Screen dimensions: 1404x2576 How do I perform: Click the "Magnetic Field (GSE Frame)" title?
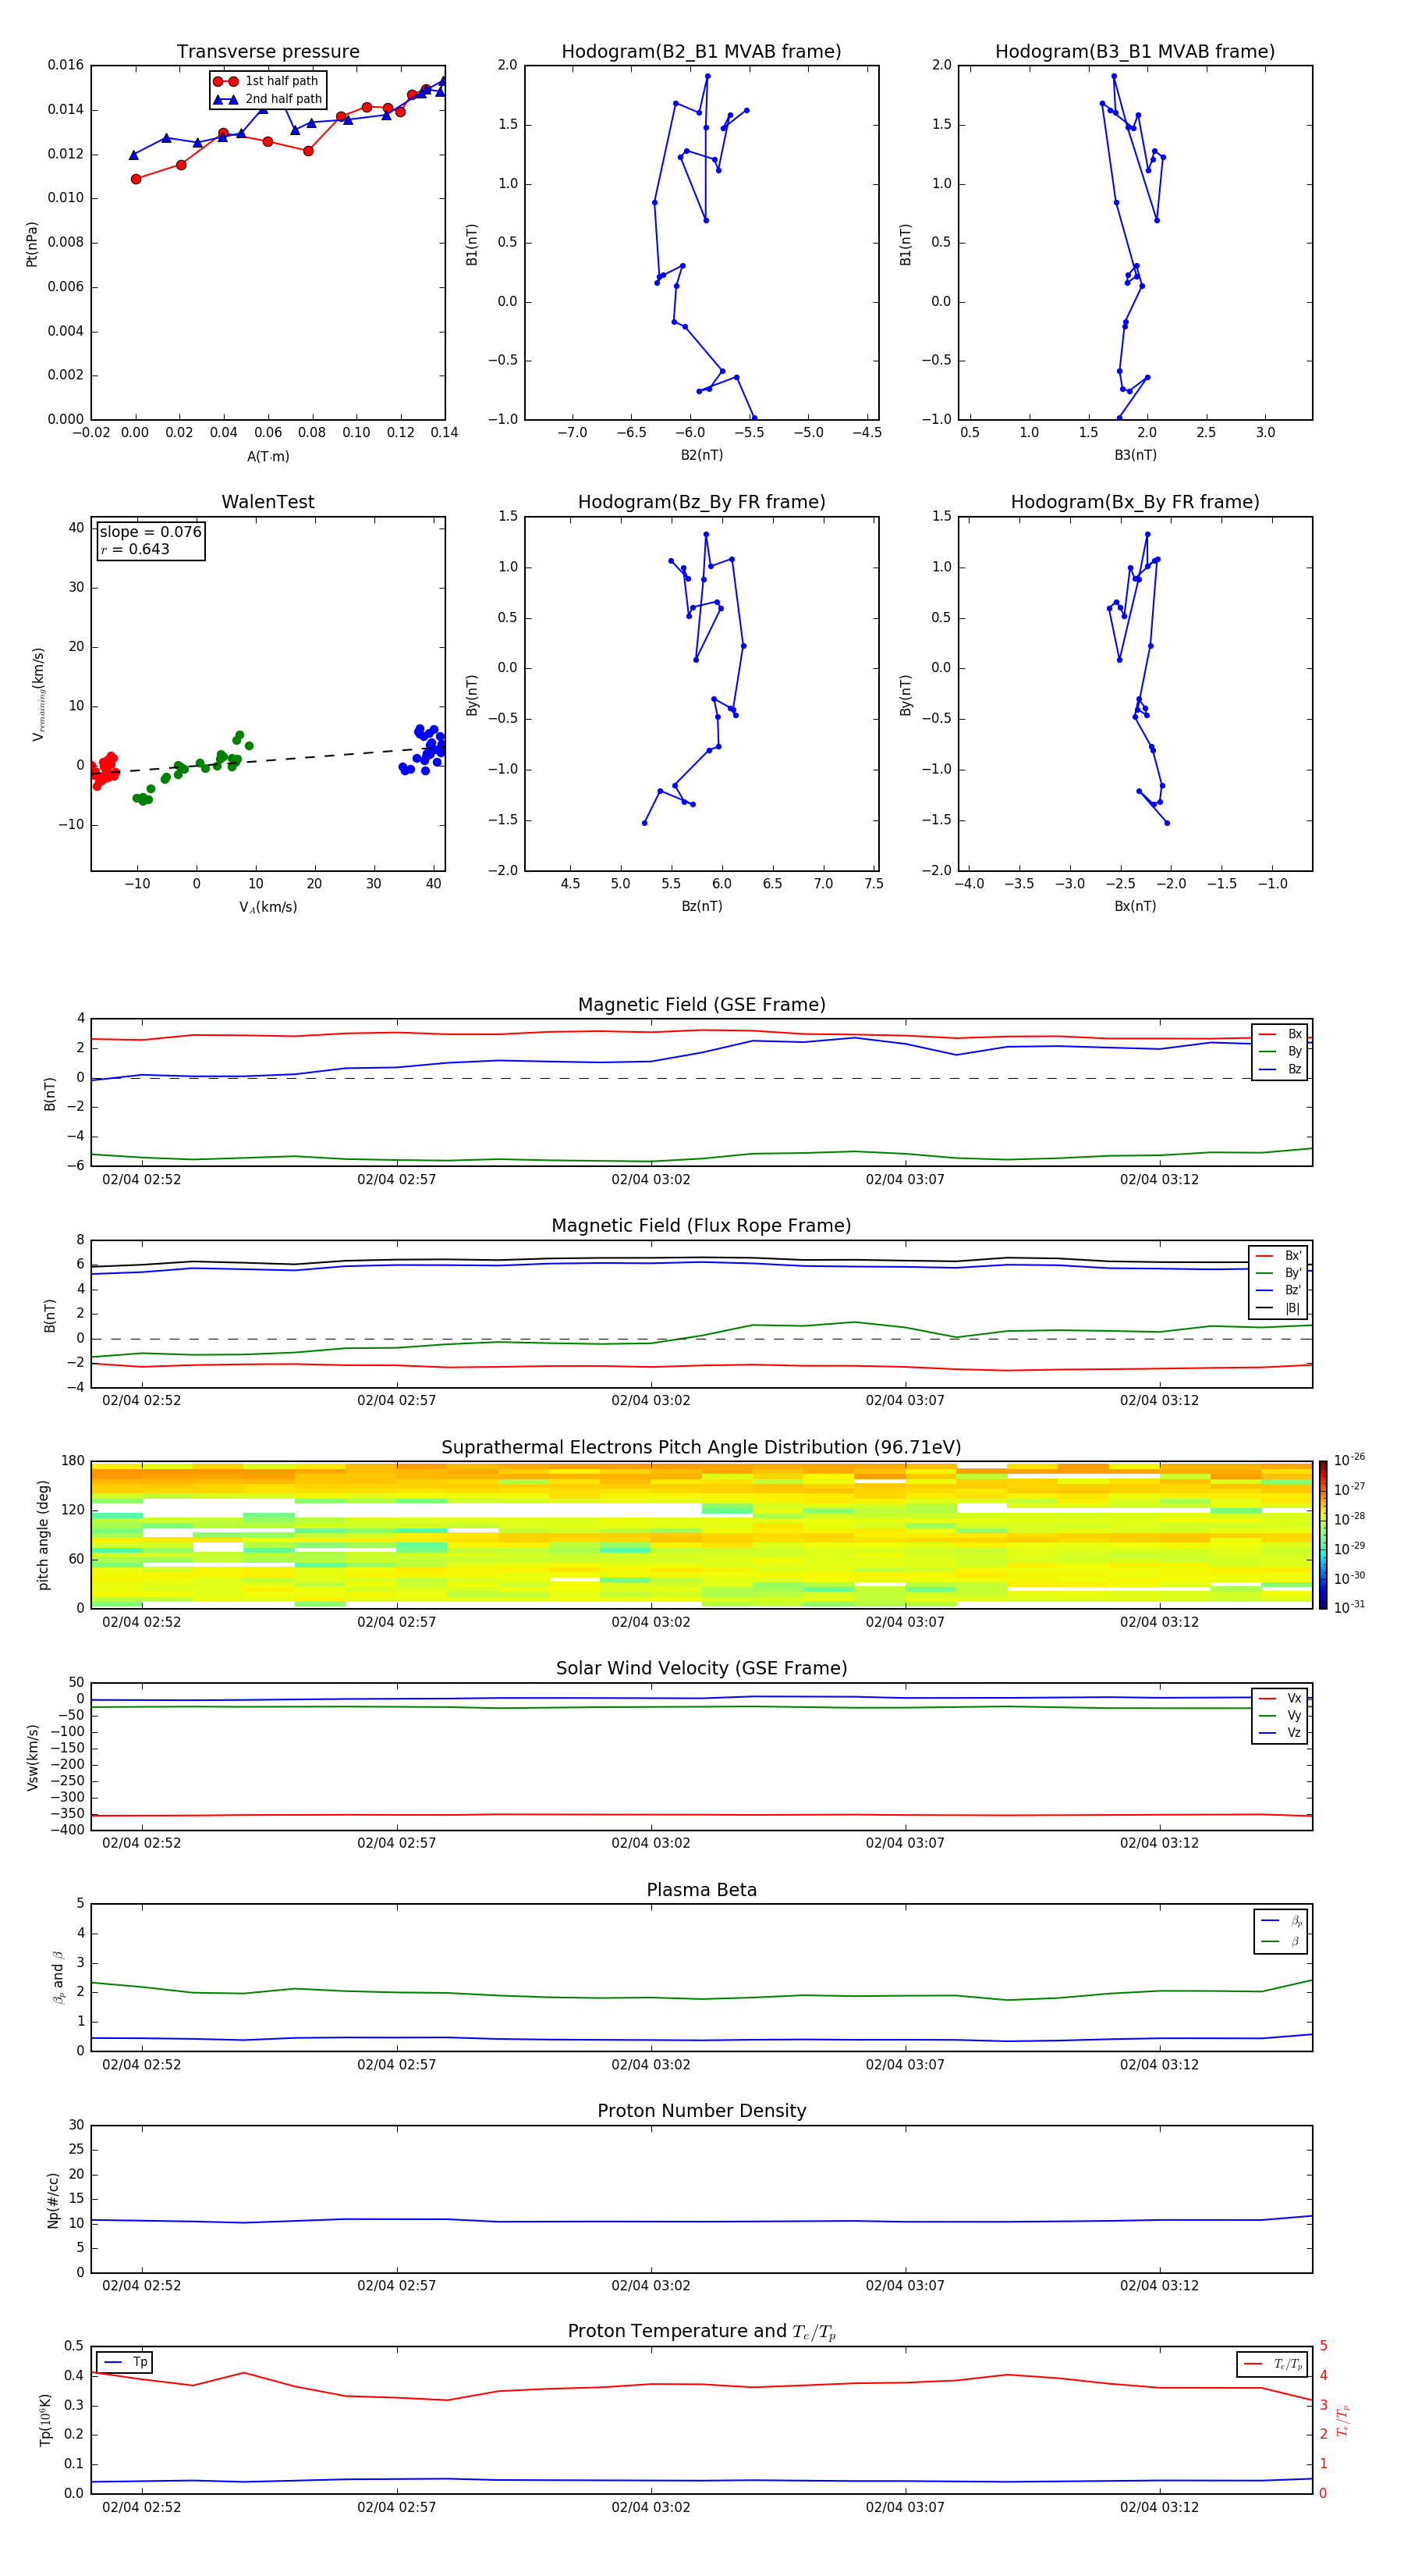click(701, 1005)
